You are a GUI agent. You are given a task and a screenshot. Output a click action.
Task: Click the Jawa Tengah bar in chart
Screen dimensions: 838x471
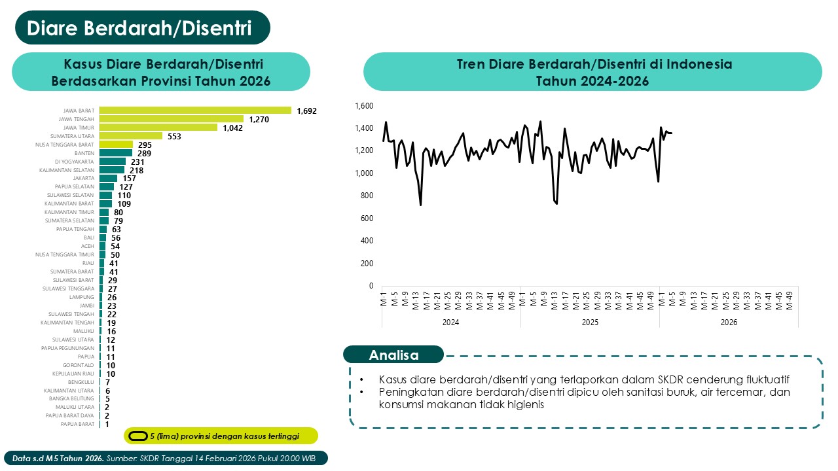tap(171, 119)
